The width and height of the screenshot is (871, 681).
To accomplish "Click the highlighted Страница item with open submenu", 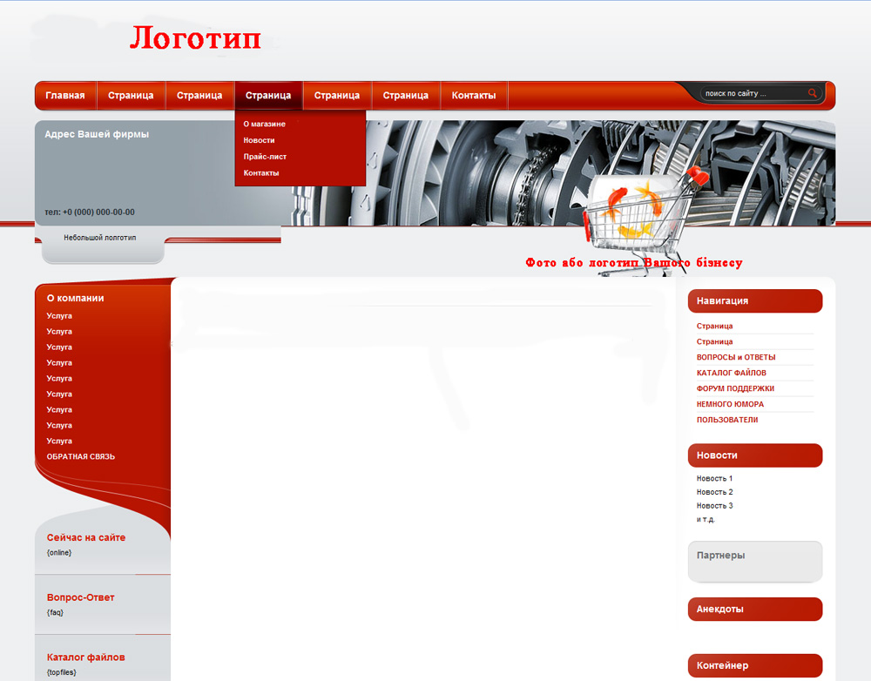I will pyautogui.click(x=268, y=96).
